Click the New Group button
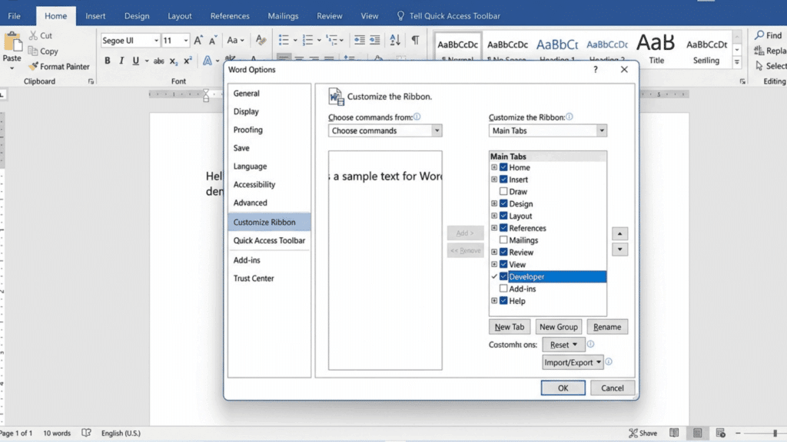The image size is (787, 442). (x=559, y=326)
